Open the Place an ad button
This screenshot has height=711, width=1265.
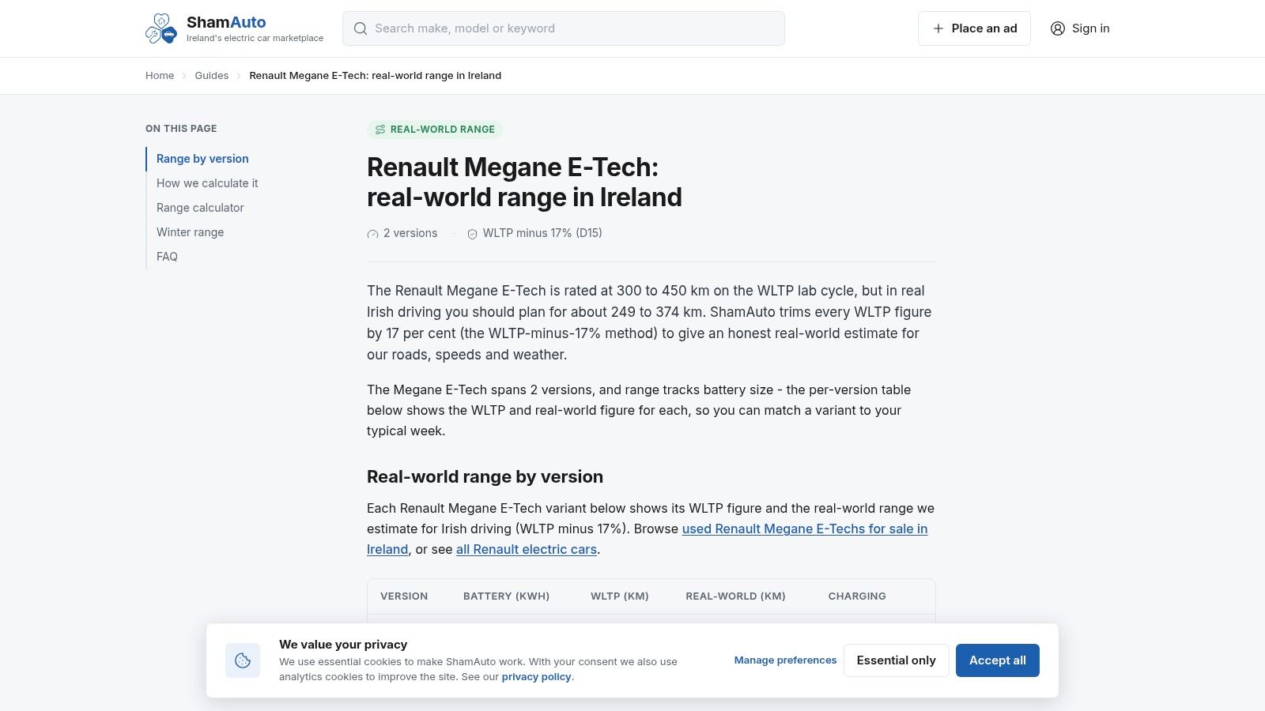(974, 28)
